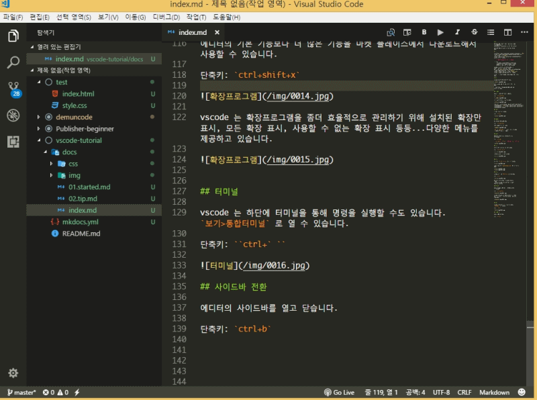Open the Explorer view in activity bar
The height and width of the screenshot is (400, 537).
(13, 36)
